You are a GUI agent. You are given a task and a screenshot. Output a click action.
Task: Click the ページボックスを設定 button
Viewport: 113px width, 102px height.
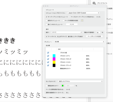pos(94,36)
